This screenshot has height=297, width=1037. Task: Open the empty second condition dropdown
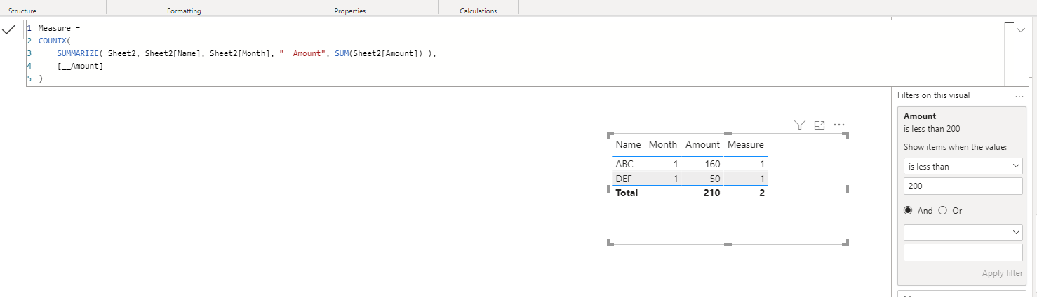click(x=963, y=232)
